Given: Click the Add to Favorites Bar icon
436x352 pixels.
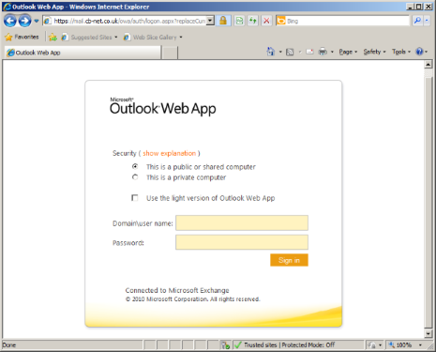Looking at the screenshot, I should pyautogui.click(x=53, y=38).
